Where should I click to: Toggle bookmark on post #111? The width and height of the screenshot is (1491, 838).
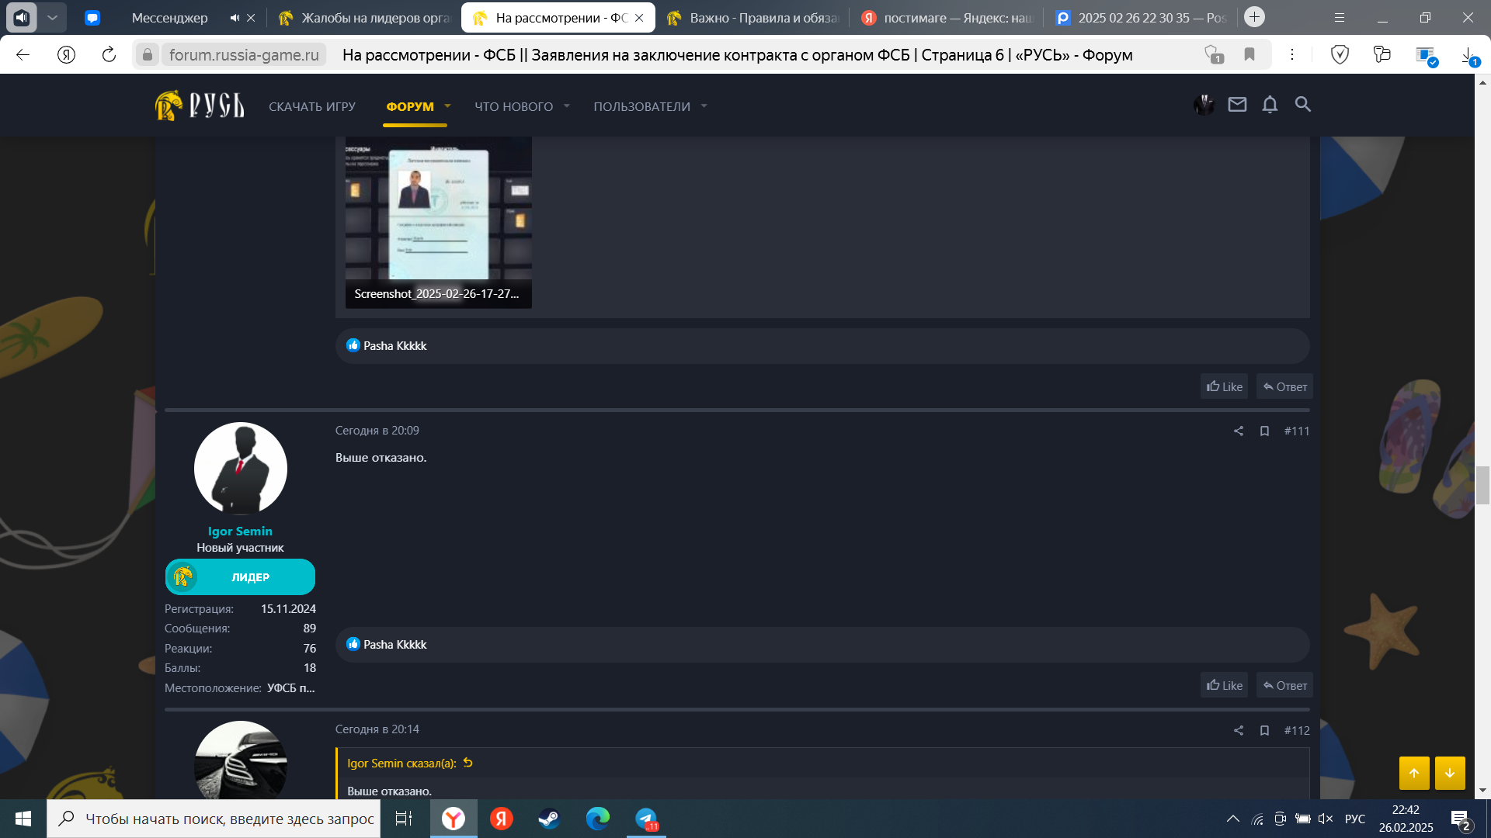pyautogui.click(x=1264, y=431)
